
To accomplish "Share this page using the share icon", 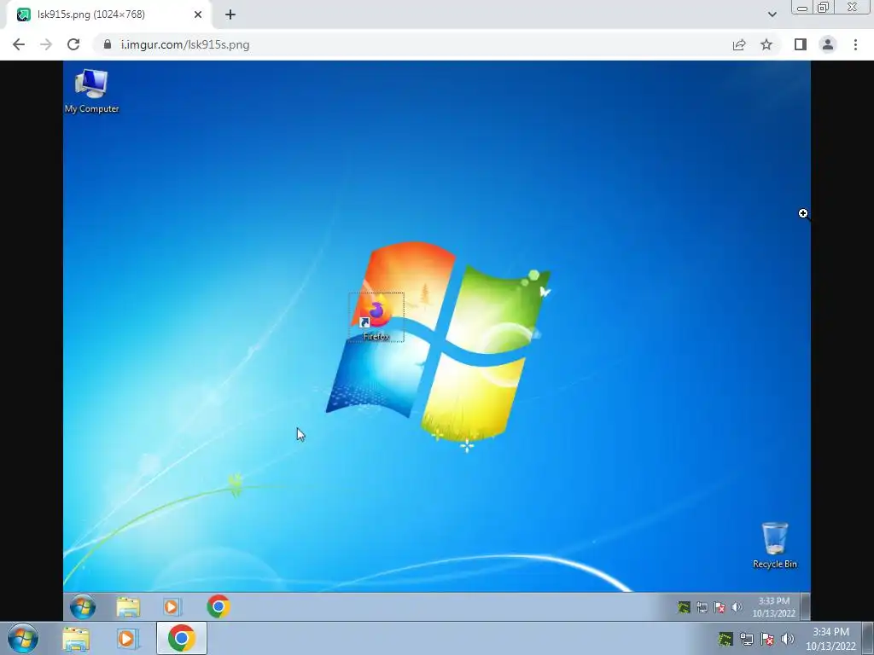I will pyautogui.click(x=739, y=44).
